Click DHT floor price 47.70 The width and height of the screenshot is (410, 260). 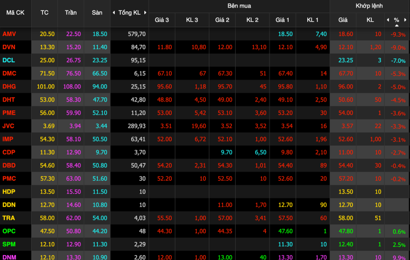click(x=100, y=99)
